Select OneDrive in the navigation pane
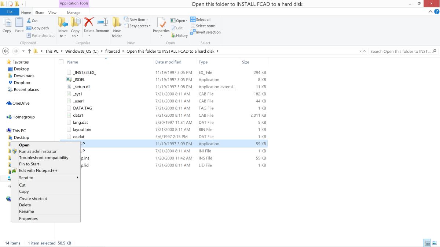The image size is (440, 247). coord(21,103)
